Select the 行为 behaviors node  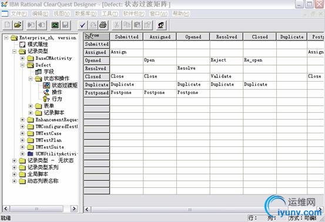(x=57, y=99)
